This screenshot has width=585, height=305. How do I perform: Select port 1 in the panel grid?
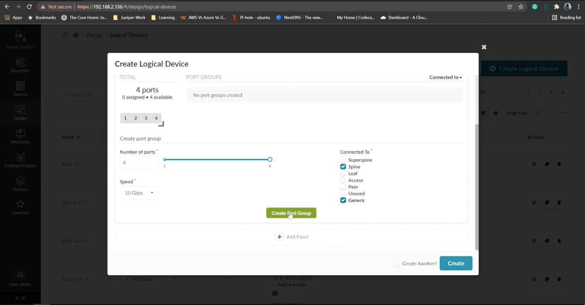(x=125, y=118)
